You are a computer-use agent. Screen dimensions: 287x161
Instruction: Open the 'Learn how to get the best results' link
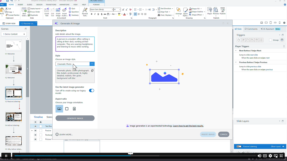coord(188,126)
